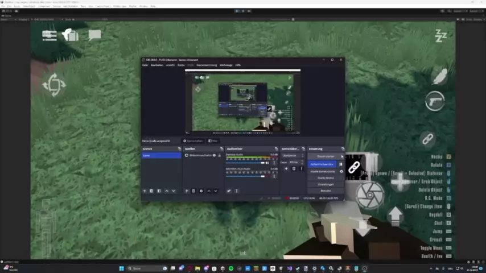Expand Stream starten arrow options
This screenshot has height=273, width=486.
[x=342, y=156]
